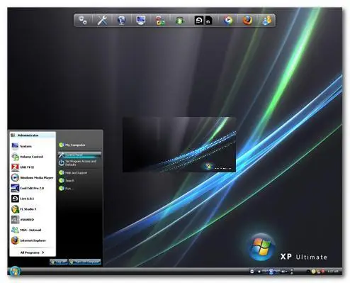
Task: Click the green headphones dock icon
Action: point(180,21)
